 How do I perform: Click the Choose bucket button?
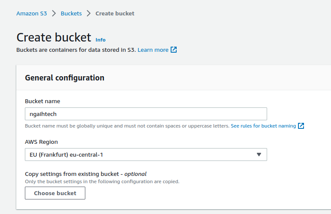pos(55,193)
